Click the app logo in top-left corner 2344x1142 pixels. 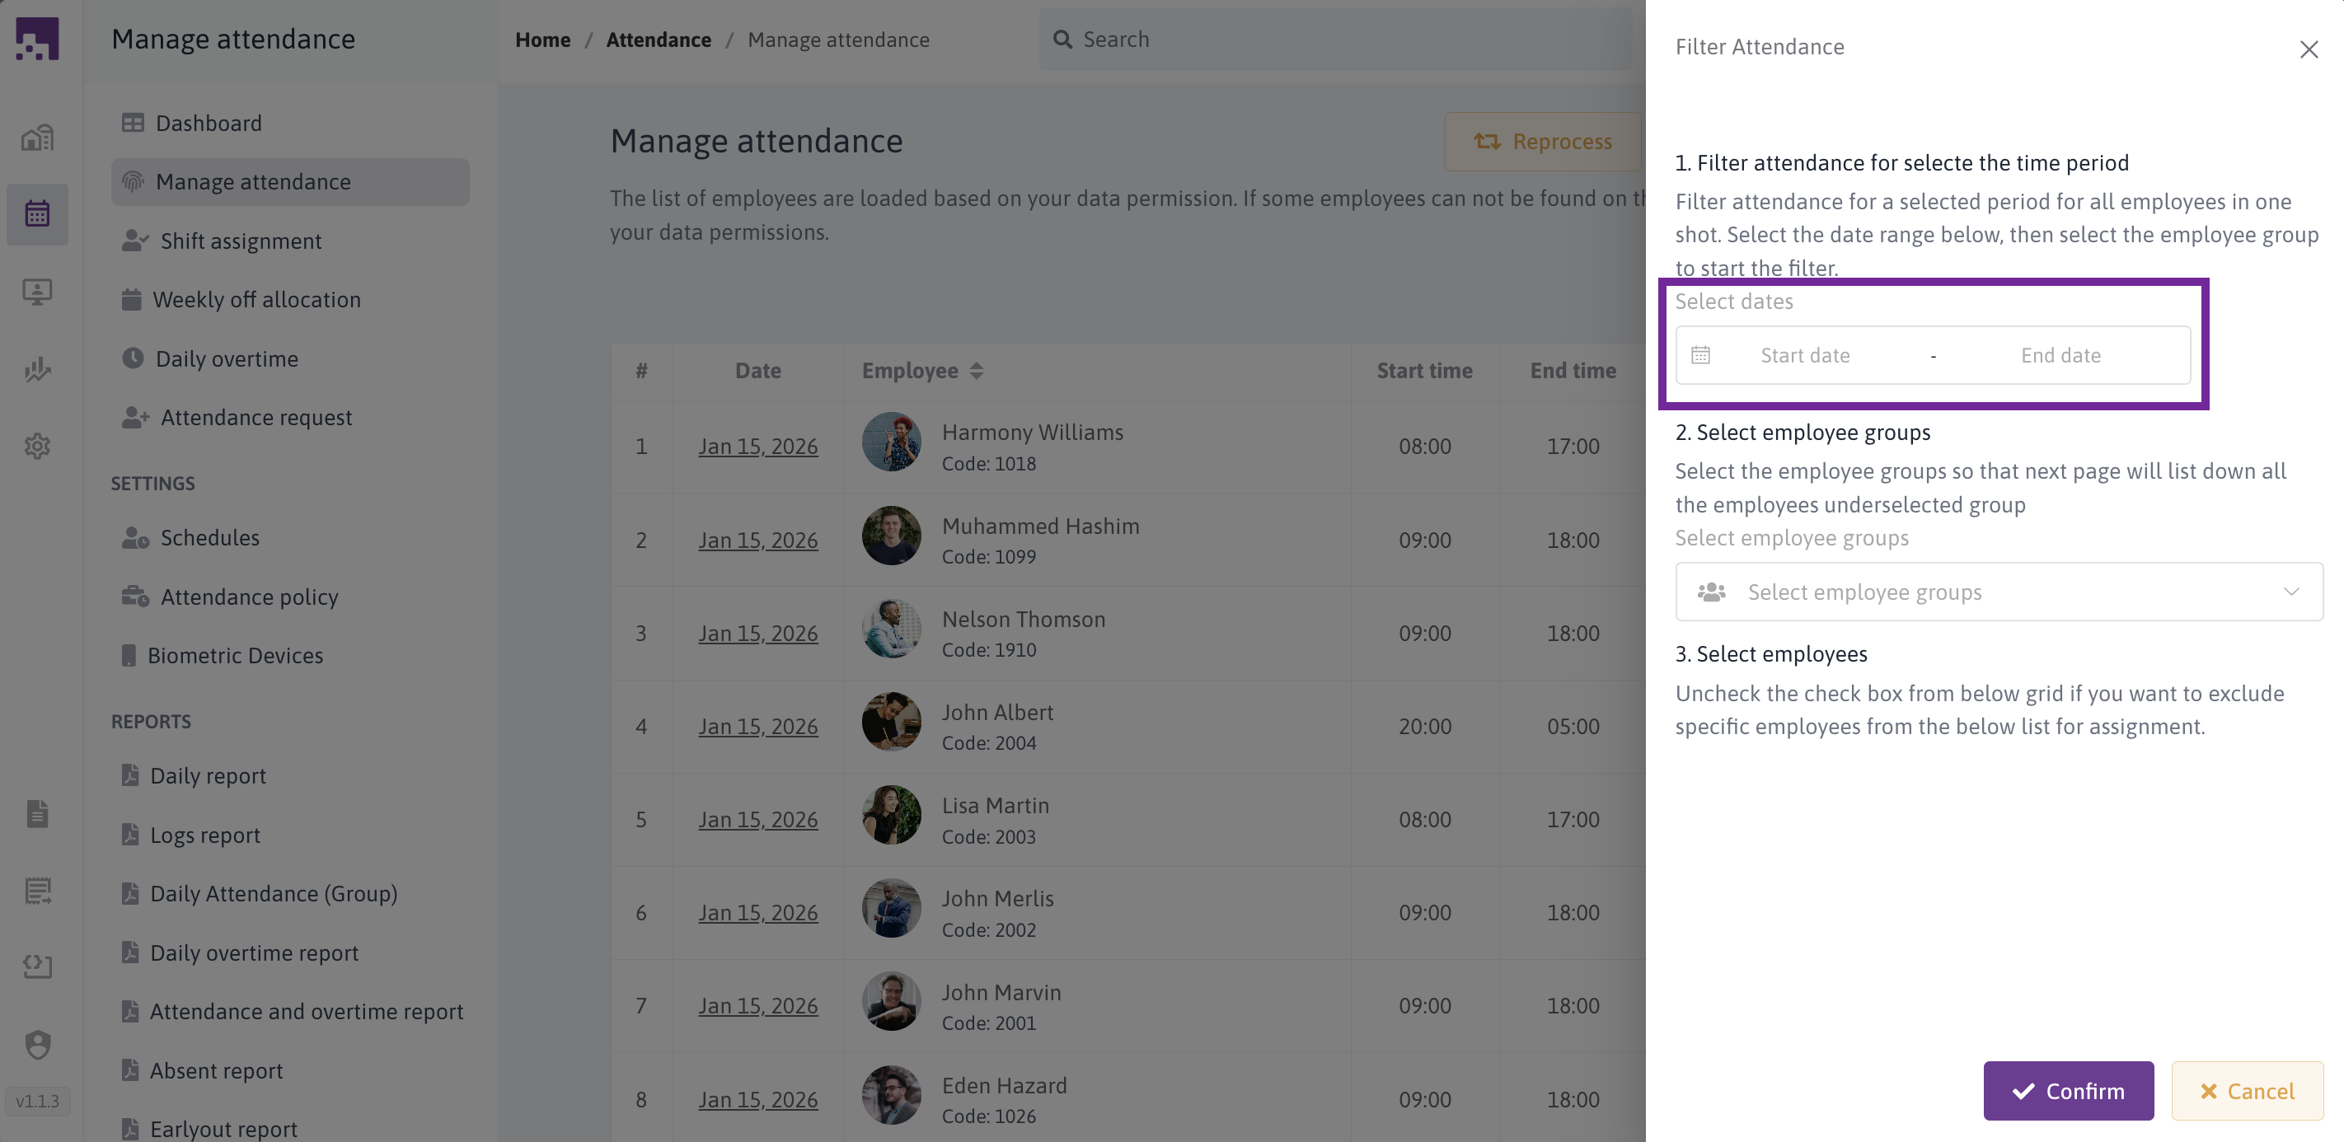point(37,38)
